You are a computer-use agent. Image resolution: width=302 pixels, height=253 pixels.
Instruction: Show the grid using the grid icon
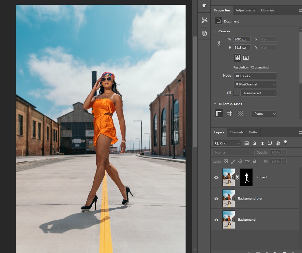point(230,113)
